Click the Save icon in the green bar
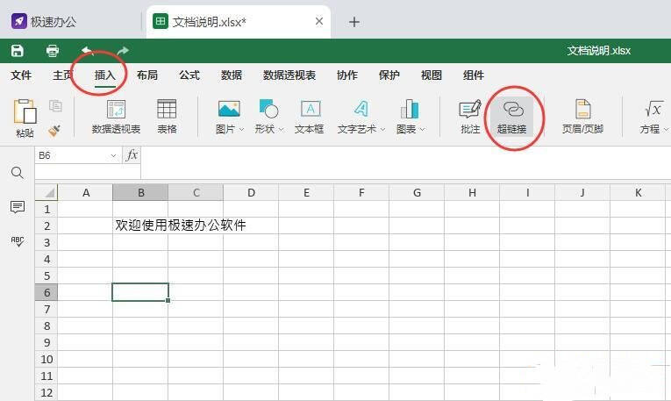This screenshot has height=401, width=671. click(x=18, y=51)
